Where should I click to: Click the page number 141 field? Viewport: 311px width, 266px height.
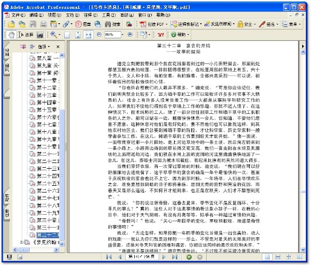pyautogui.click(x=142, y=257)
